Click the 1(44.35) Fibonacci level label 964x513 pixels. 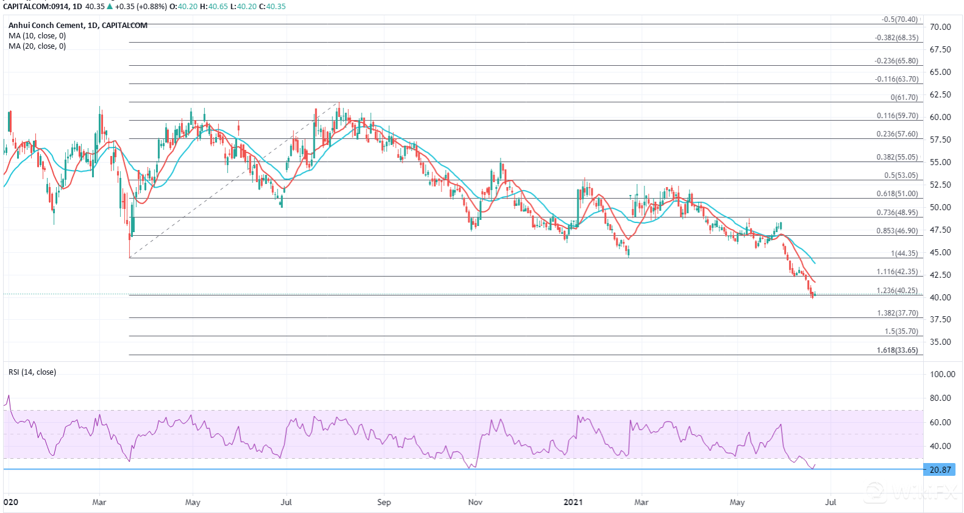click(904, 253)
